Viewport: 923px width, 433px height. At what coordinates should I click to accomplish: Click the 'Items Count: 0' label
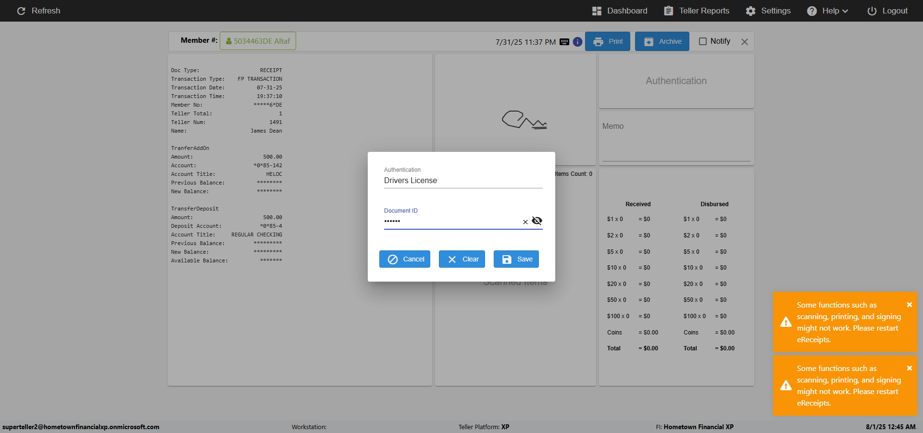tap(574, 174)
